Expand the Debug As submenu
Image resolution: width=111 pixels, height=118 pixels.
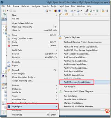pyautogui.click(x=57, y=89)
